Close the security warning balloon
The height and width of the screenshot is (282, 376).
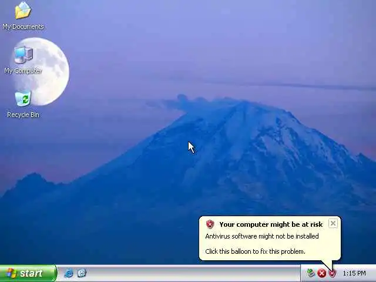pos(333,223)
